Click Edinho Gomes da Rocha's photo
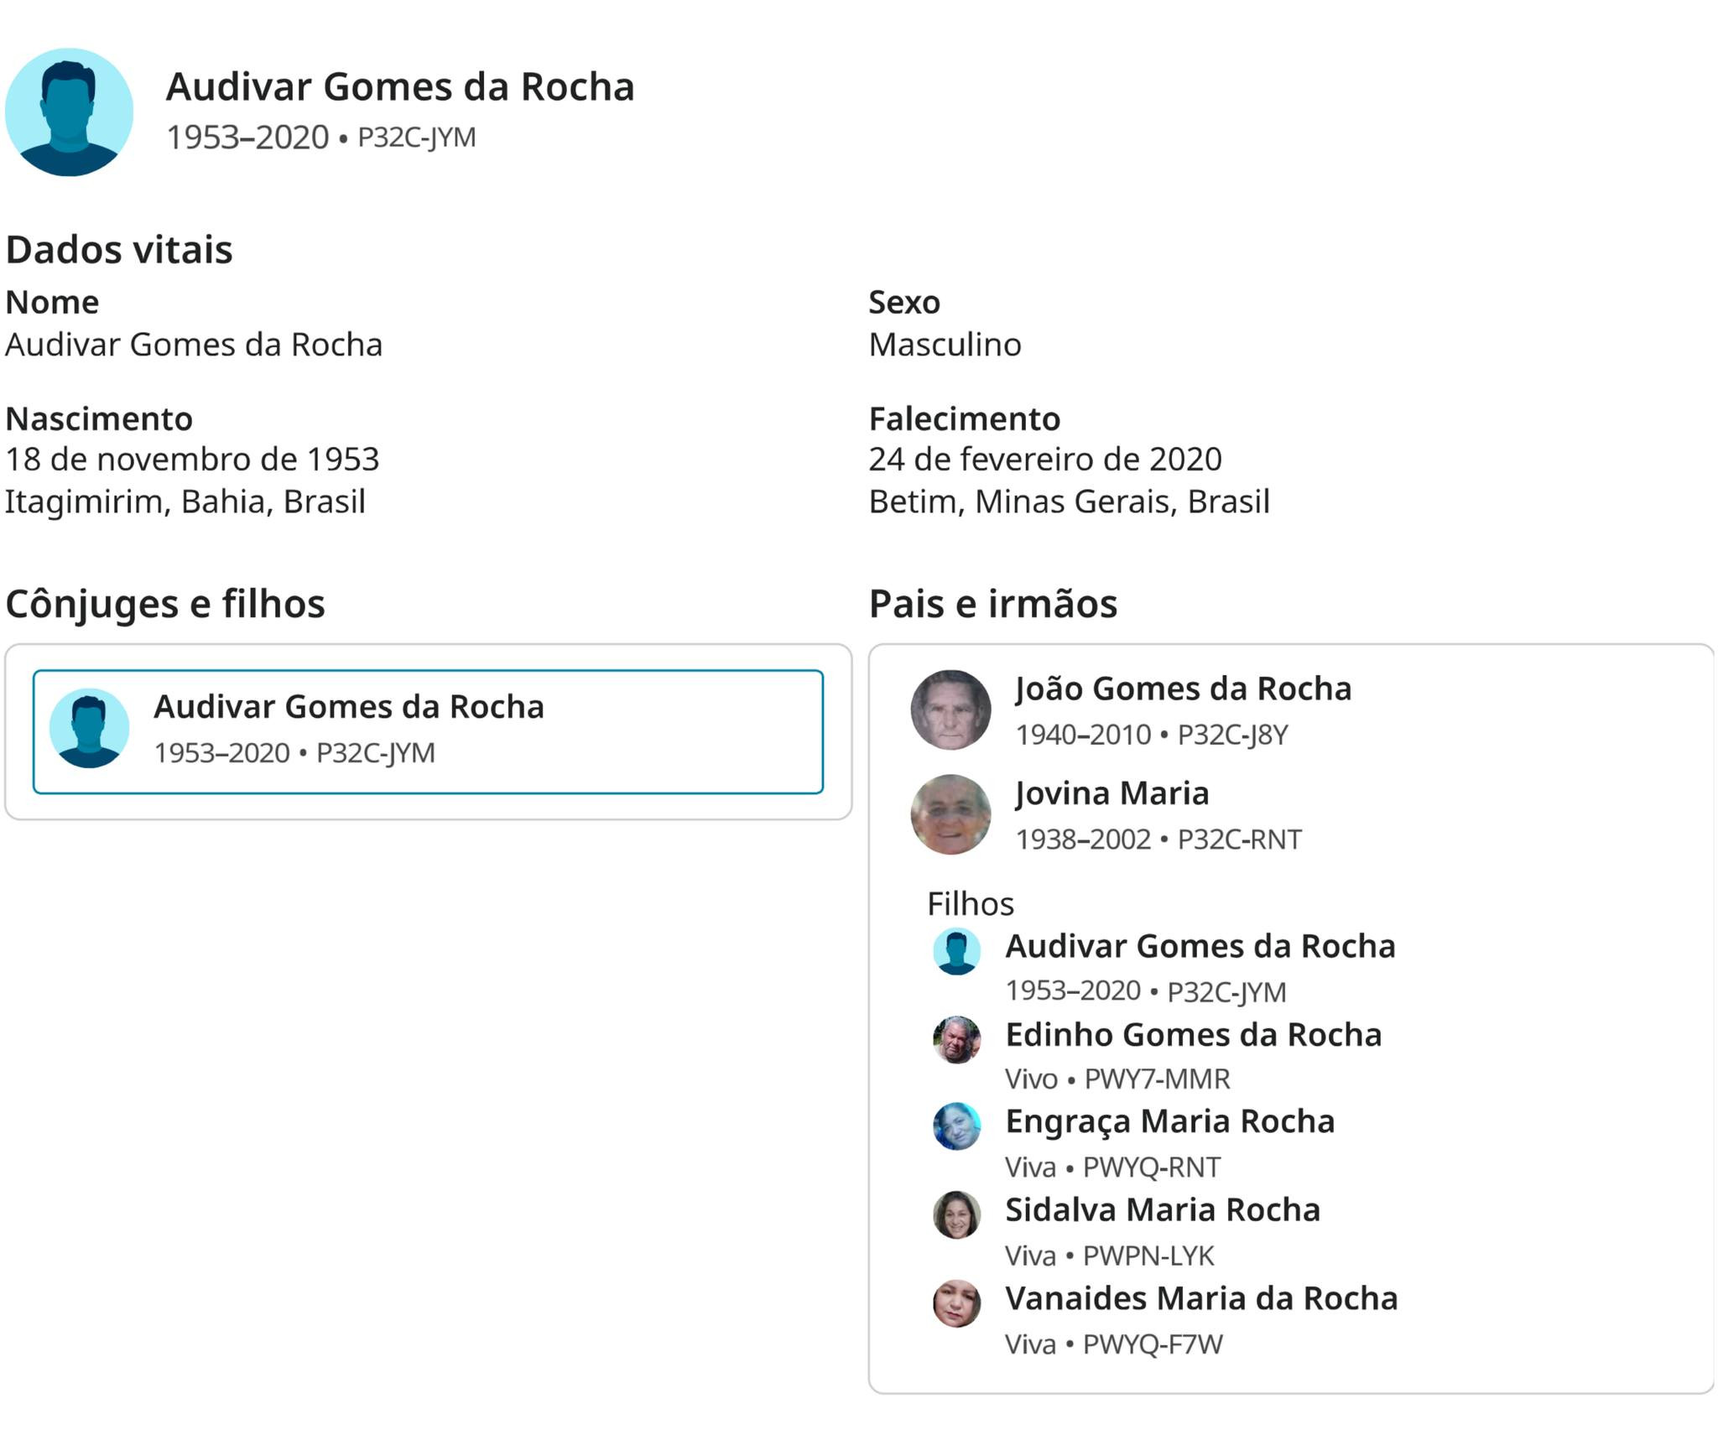 [956, 1040]
